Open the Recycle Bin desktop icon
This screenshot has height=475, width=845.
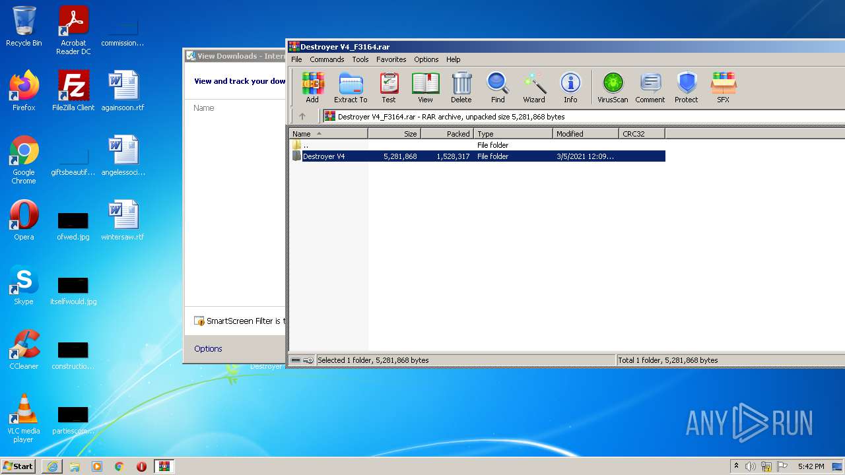click(24, 26)
